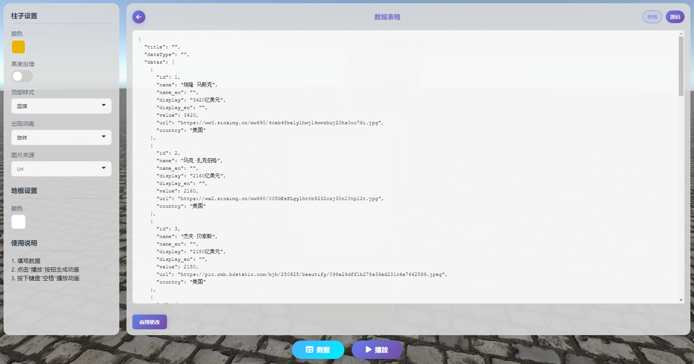Click the scrollbar up arrow in JSON editor
694x364 pixels.
click(681, 34)
